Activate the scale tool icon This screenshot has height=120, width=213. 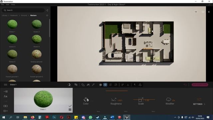(x=116, y=85)
